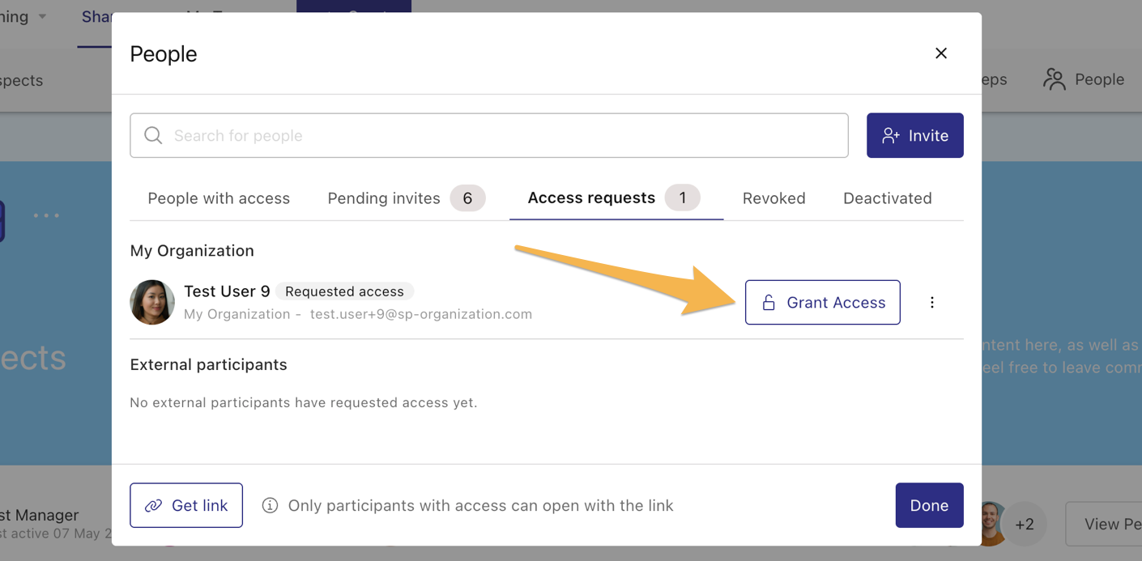Click Test User 9's profile avatar

pos(151,302)
